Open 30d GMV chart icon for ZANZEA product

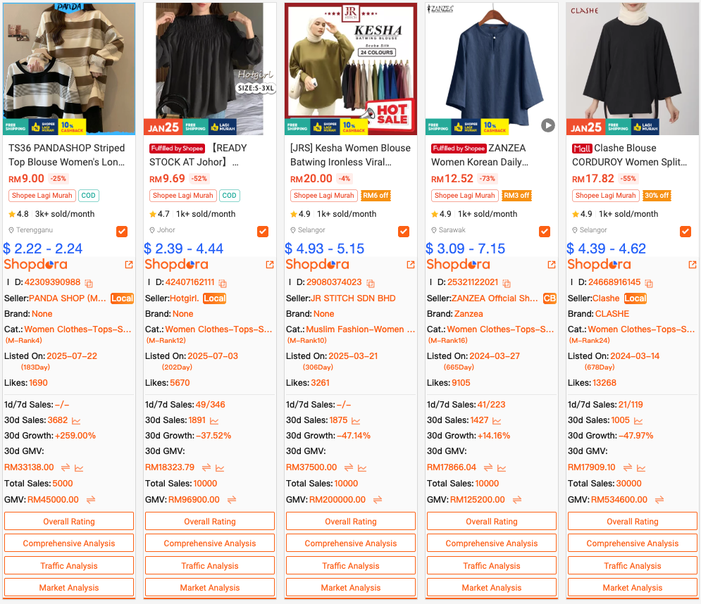pos(502,467)
